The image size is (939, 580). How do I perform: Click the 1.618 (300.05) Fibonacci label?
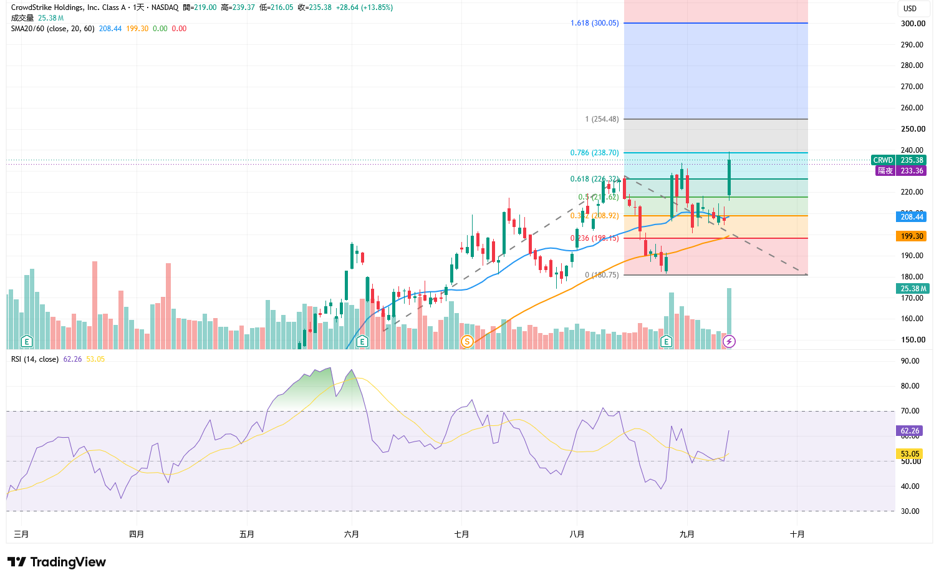pyautogui.click(x=595, y=23)
